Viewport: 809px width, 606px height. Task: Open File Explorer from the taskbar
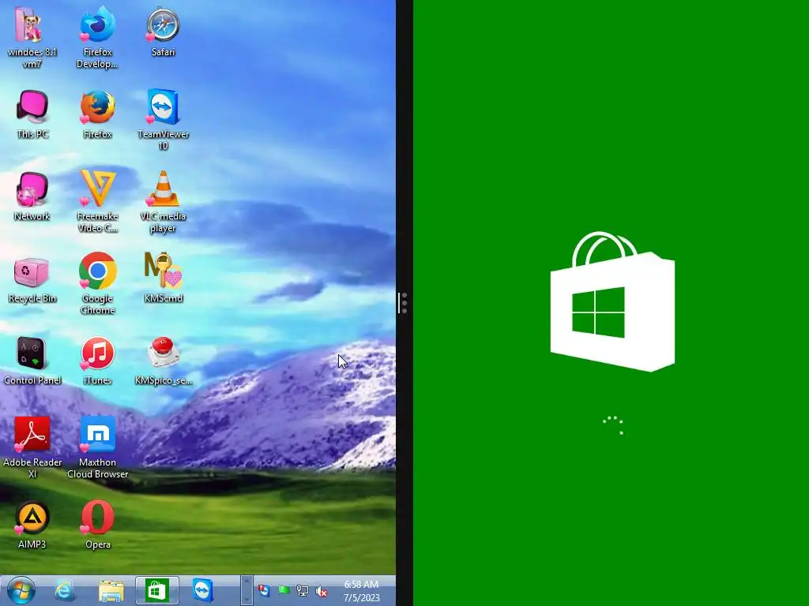111,590
